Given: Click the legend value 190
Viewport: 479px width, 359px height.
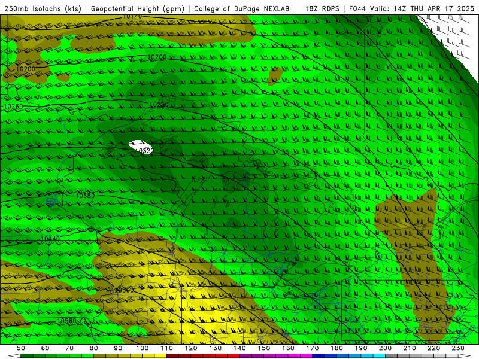Looking at the screenshot, I should coord(362,348).
